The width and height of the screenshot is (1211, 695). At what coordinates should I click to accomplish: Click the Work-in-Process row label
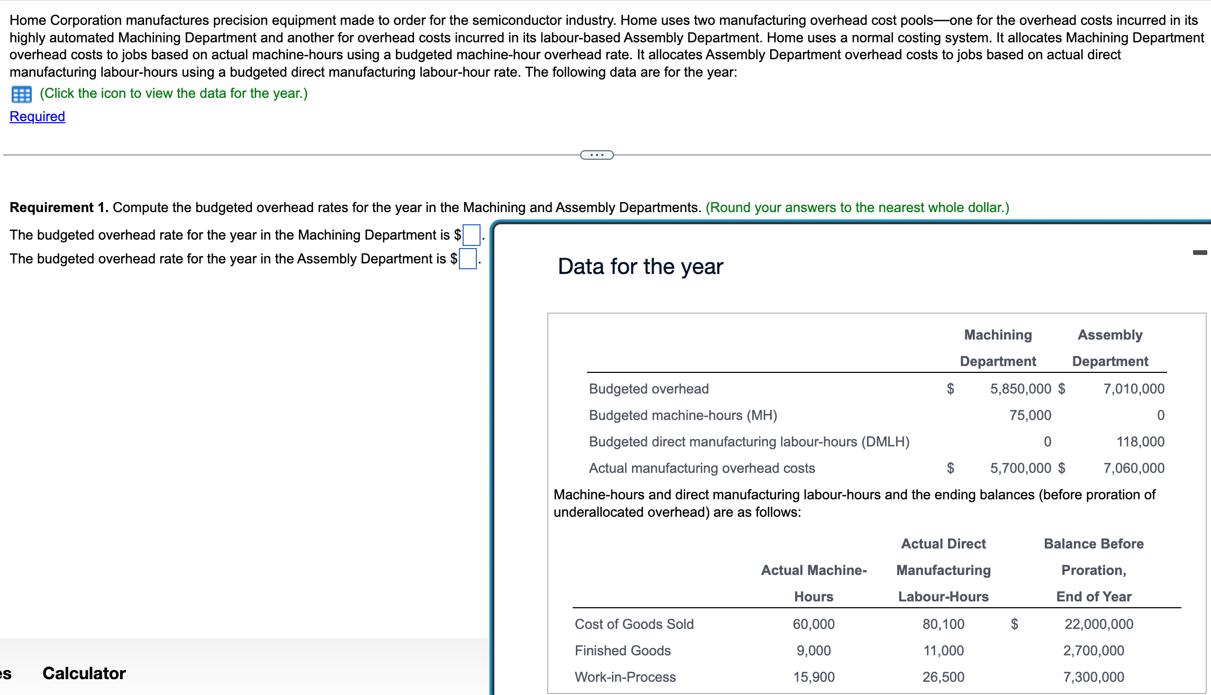coord(625,677)
